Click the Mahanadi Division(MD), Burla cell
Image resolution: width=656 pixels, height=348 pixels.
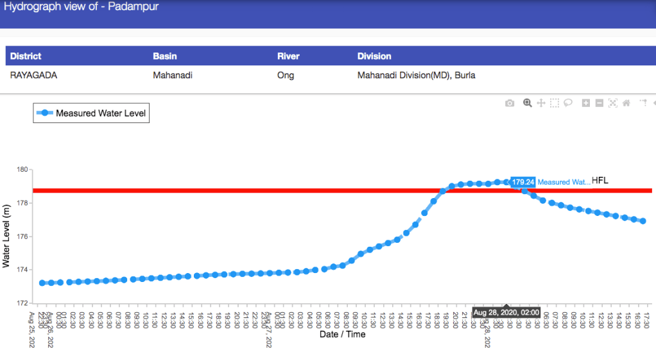coord(416,75)
